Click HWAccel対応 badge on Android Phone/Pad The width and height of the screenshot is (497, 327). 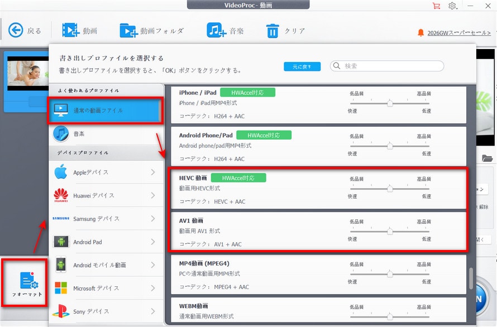(x=264, y=135)
